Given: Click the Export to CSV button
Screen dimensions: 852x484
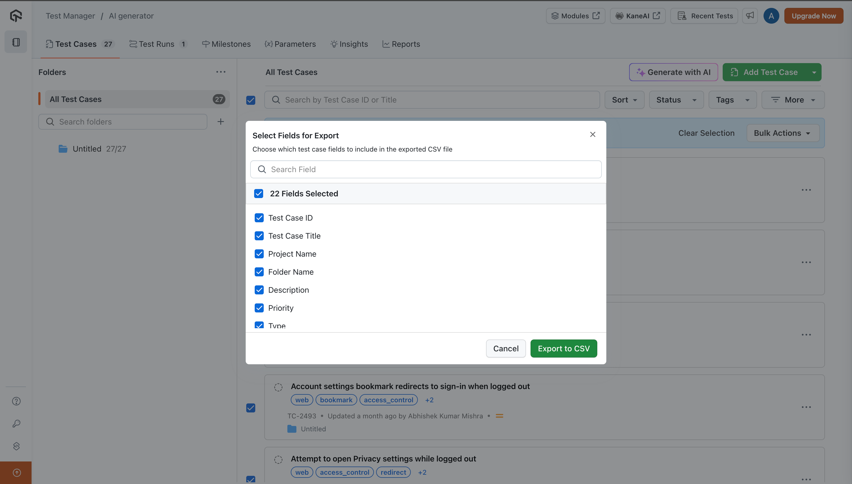Looking at the screenshot, I should [563, 348].
